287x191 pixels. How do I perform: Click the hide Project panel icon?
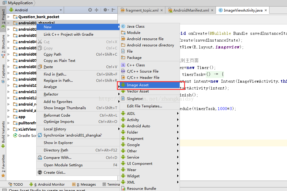point(114,10)
